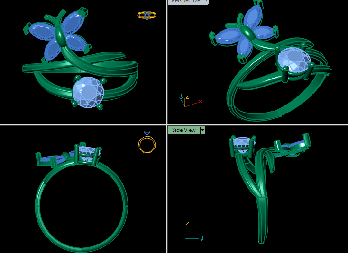Click the butterfly center in the Perspective viewport

(x=247, y=33)
